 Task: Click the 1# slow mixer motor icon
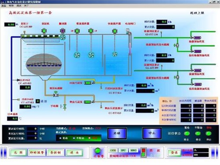(x=91, y=31)
